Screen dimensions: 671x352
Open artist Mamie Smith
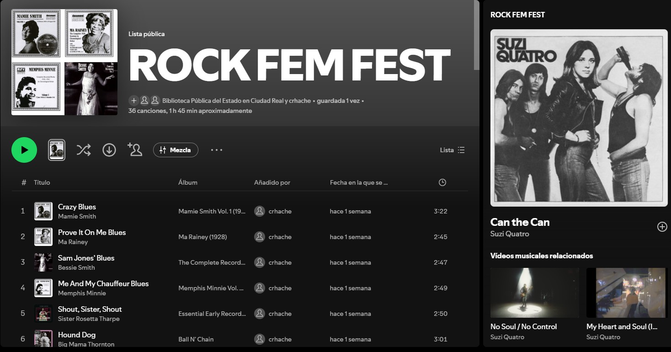77,216
